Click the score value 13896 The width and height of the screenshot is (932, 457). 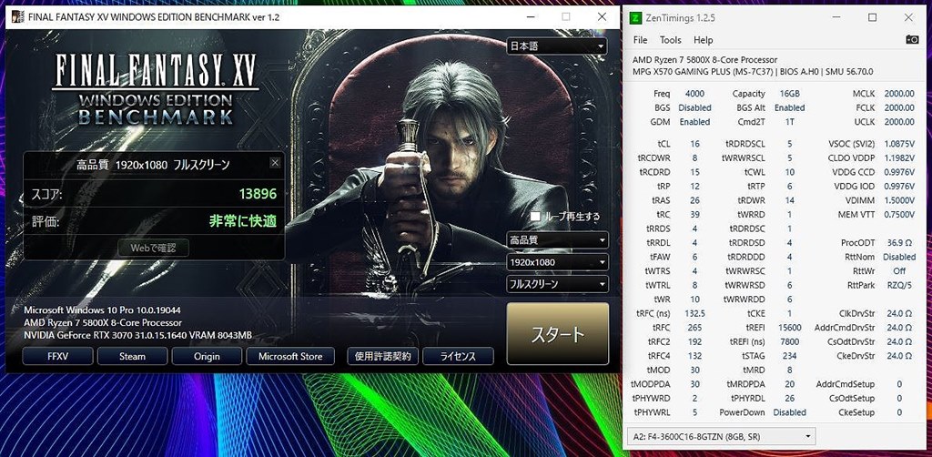point(258,194)
